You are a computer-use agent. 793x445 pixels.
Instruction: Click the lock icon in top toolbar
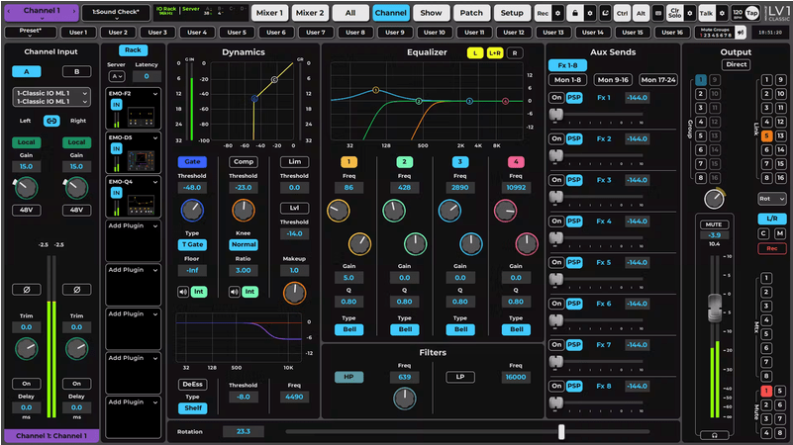point(574,13)
